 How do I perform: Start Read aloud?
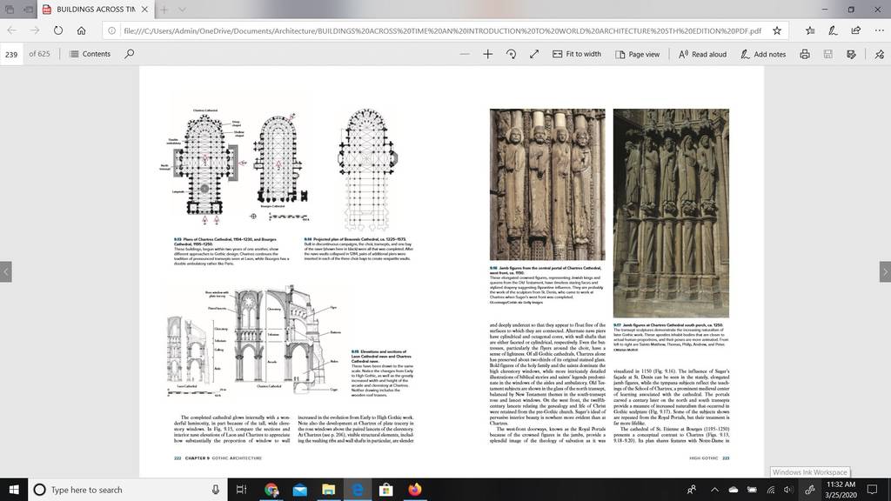(x=702, y=54)
